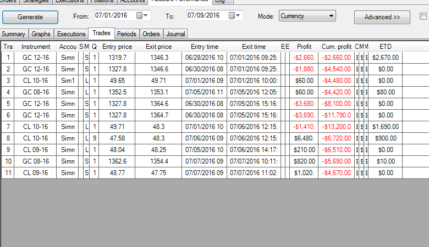
Task: Sort by the Exit time column header
Action: coord(254,47)
